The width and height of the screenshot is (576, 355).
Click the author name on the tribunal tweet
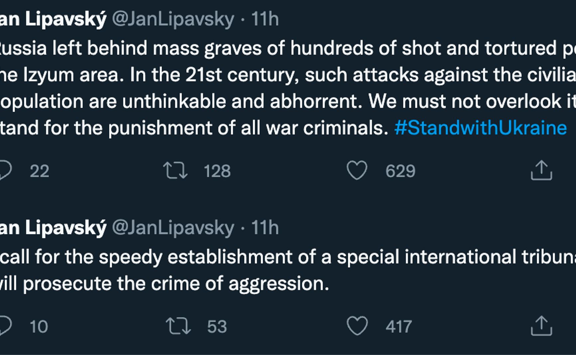point(53,228)
